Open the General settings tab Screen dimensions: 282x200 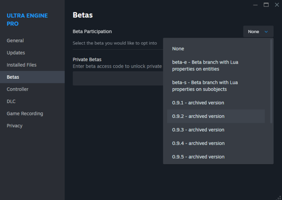pos(15,41)
